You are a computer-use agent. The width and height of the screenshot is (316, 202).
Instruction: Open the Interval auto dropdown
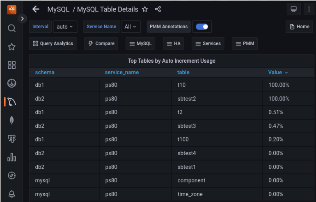[x=65, y=27]
